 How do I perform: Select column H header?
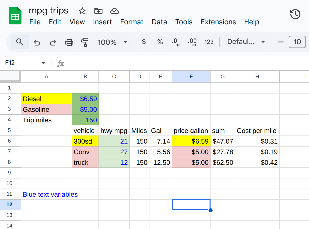257,77
